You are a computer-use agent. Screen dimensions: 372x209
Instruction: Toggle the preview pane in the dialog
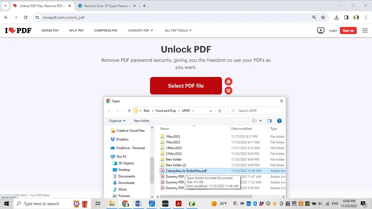(x=270, y=121)
